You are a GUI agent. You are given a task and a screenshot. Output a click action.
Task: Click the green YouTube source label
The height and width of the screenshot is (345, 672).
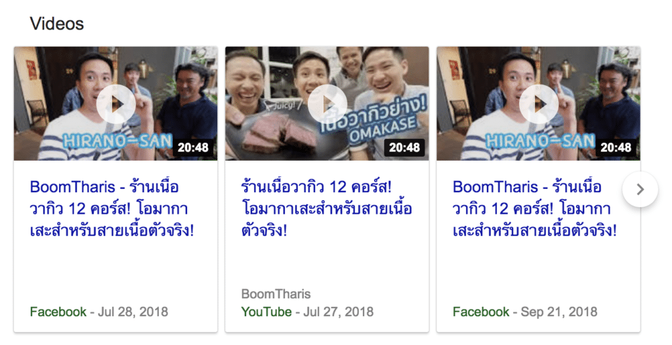[266, 312]
